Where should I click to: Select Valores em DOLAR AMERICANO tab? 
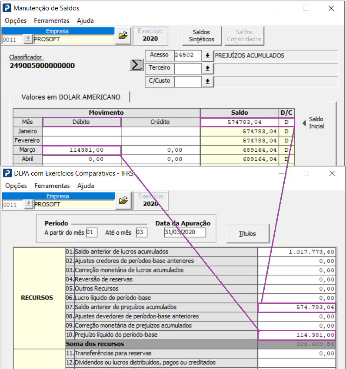click(x=70, y=97)
